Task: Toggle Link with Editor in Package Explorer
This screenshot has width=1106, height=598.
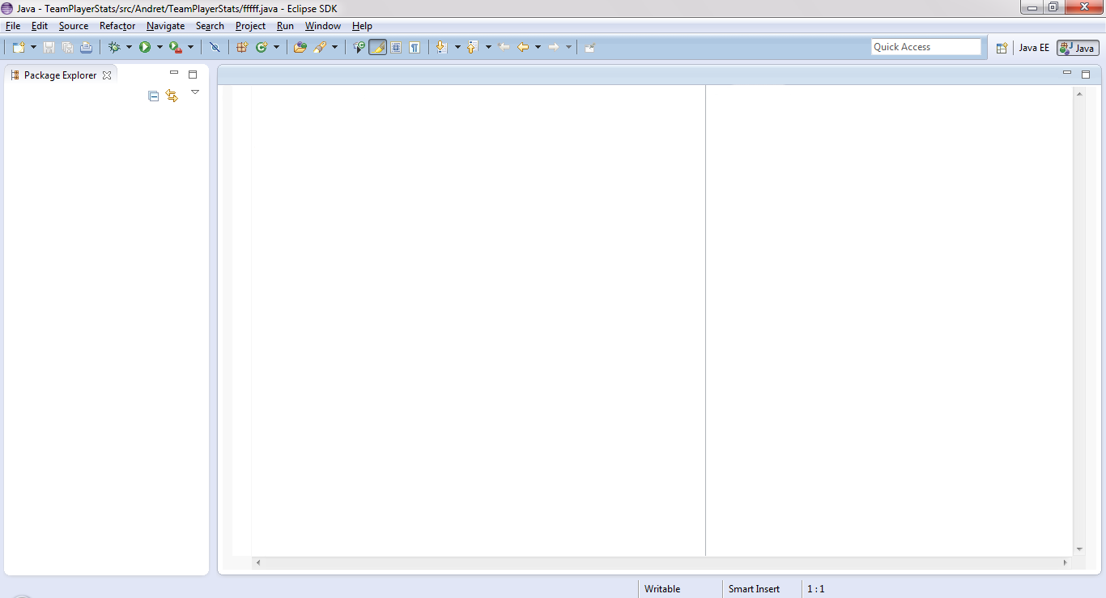Action: point(172,96)
